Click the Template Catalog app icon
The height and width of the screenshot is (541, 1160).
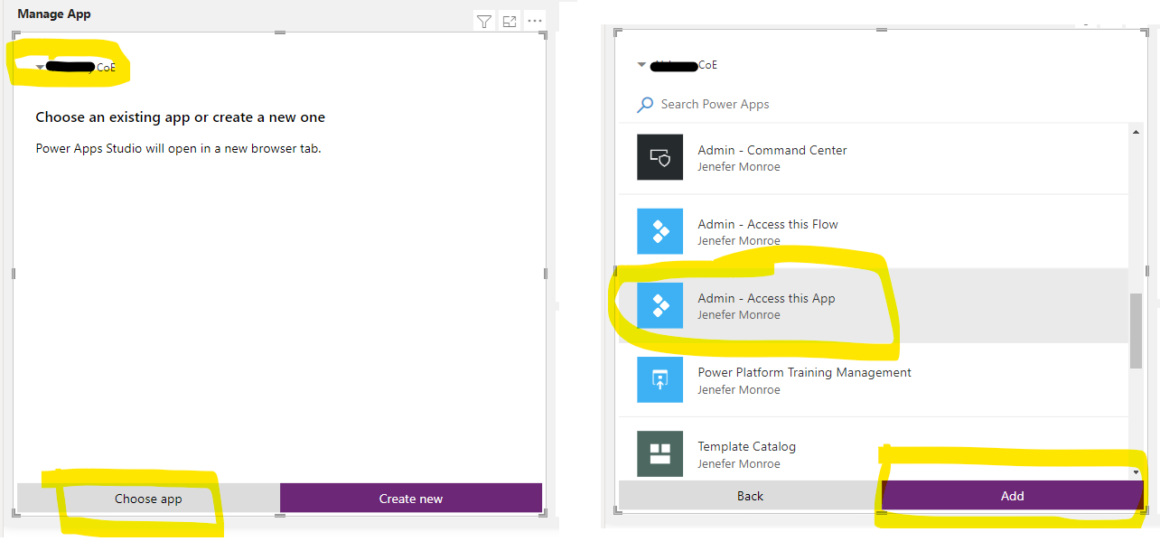tap(660, 453)
